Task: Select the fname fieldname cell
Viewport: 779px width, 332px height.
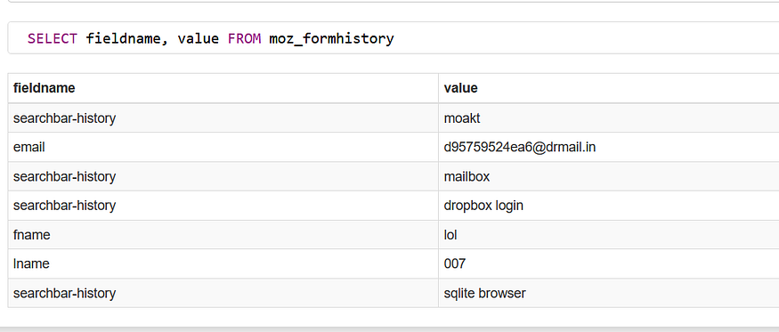Action: 223,235
